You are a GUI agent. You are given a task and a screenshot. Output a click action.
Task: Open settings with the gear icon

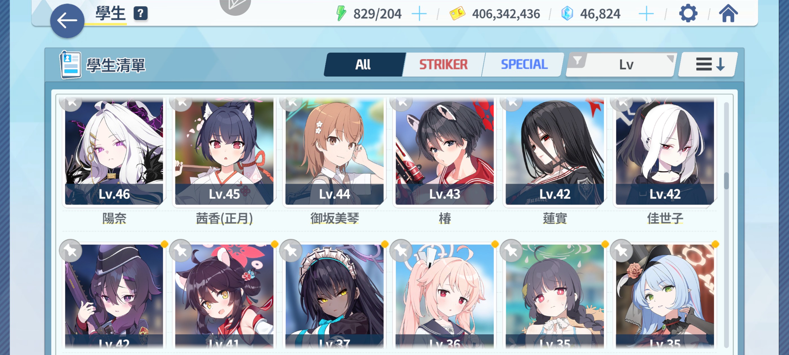(x=688, y=14)
